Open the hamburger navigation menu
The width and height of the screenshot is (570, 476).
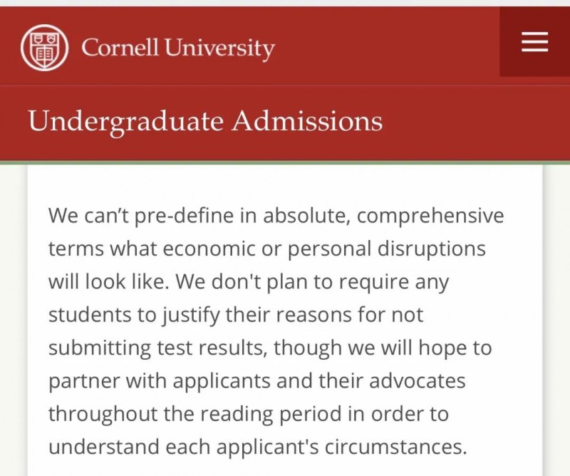tap(535, 42)
